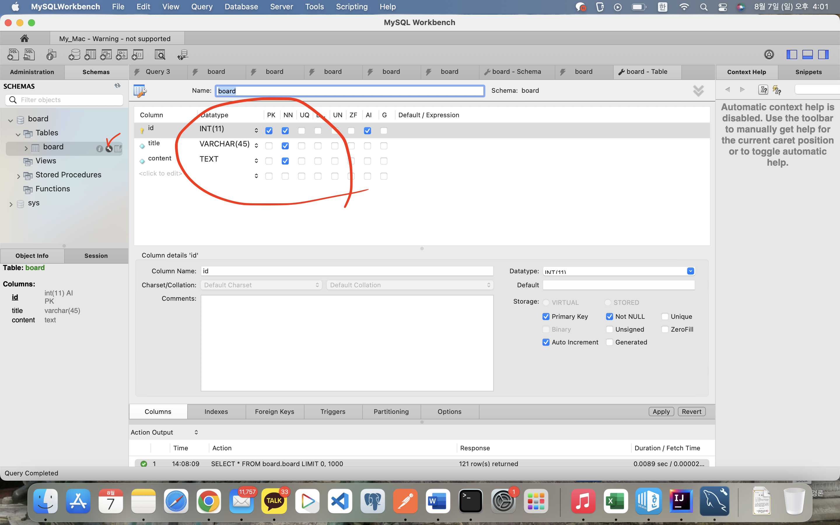
Task: Enable PK checkbox for title column
Action: point(269,146)
